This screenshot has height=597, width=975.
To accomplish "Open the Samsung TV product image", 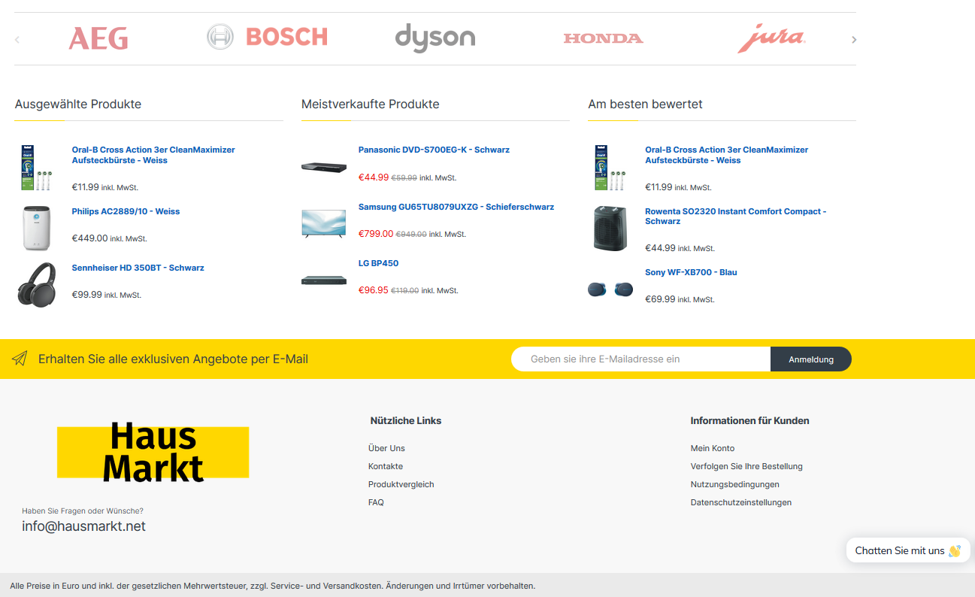I will [x=324, y=224].
